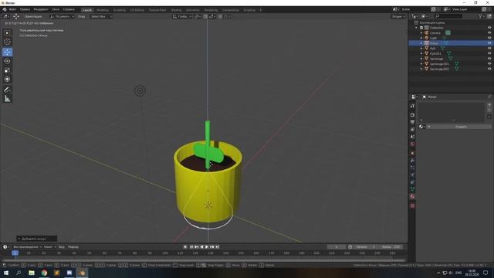Activate the Move tool in the toolbar

(x=7, y=52)
